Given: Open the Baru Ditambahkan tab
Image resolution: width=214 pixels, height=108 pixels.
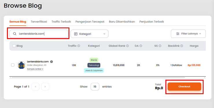Looking at the screenshot, I should pos(122,22).
